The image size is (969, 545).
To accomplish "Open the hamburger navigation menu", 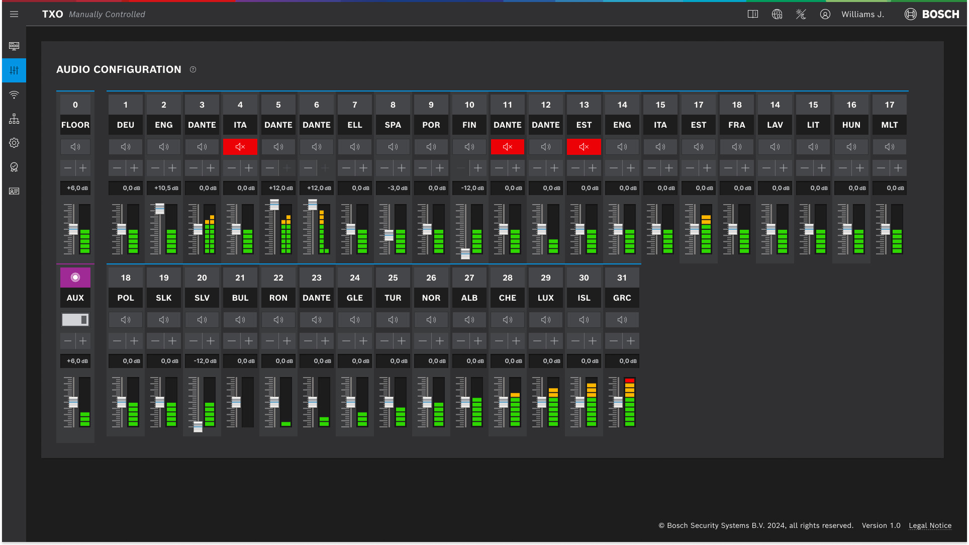I will [14, 14].
